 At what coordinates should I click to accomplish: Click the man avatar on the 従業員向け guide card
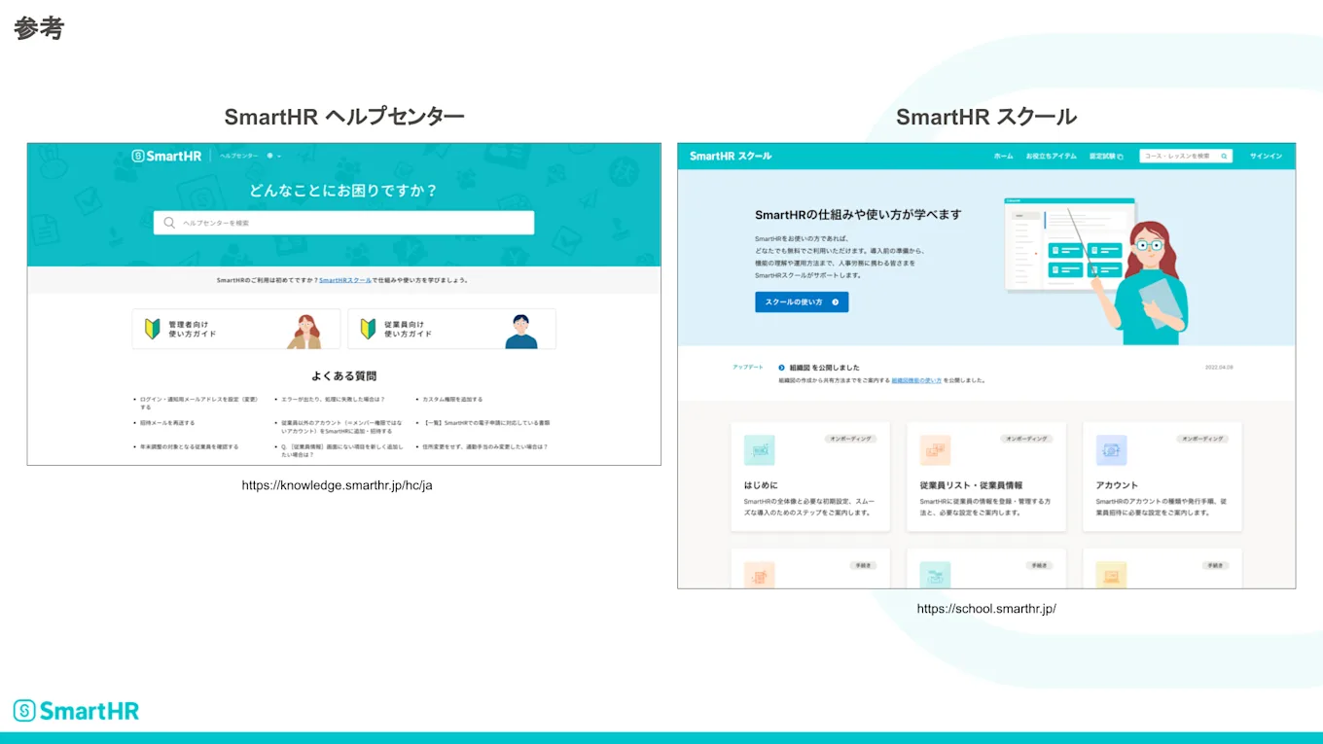521,331
